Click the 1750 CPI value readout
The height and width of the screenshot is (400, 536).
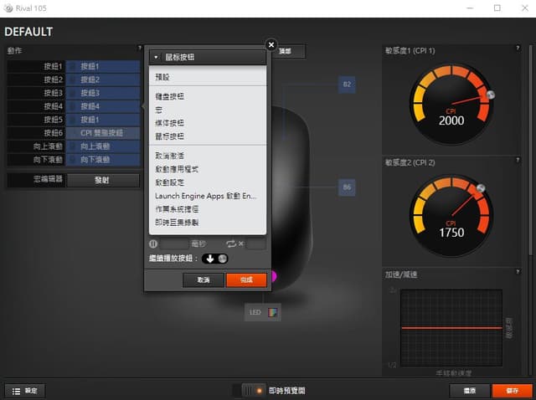[451, 233]
